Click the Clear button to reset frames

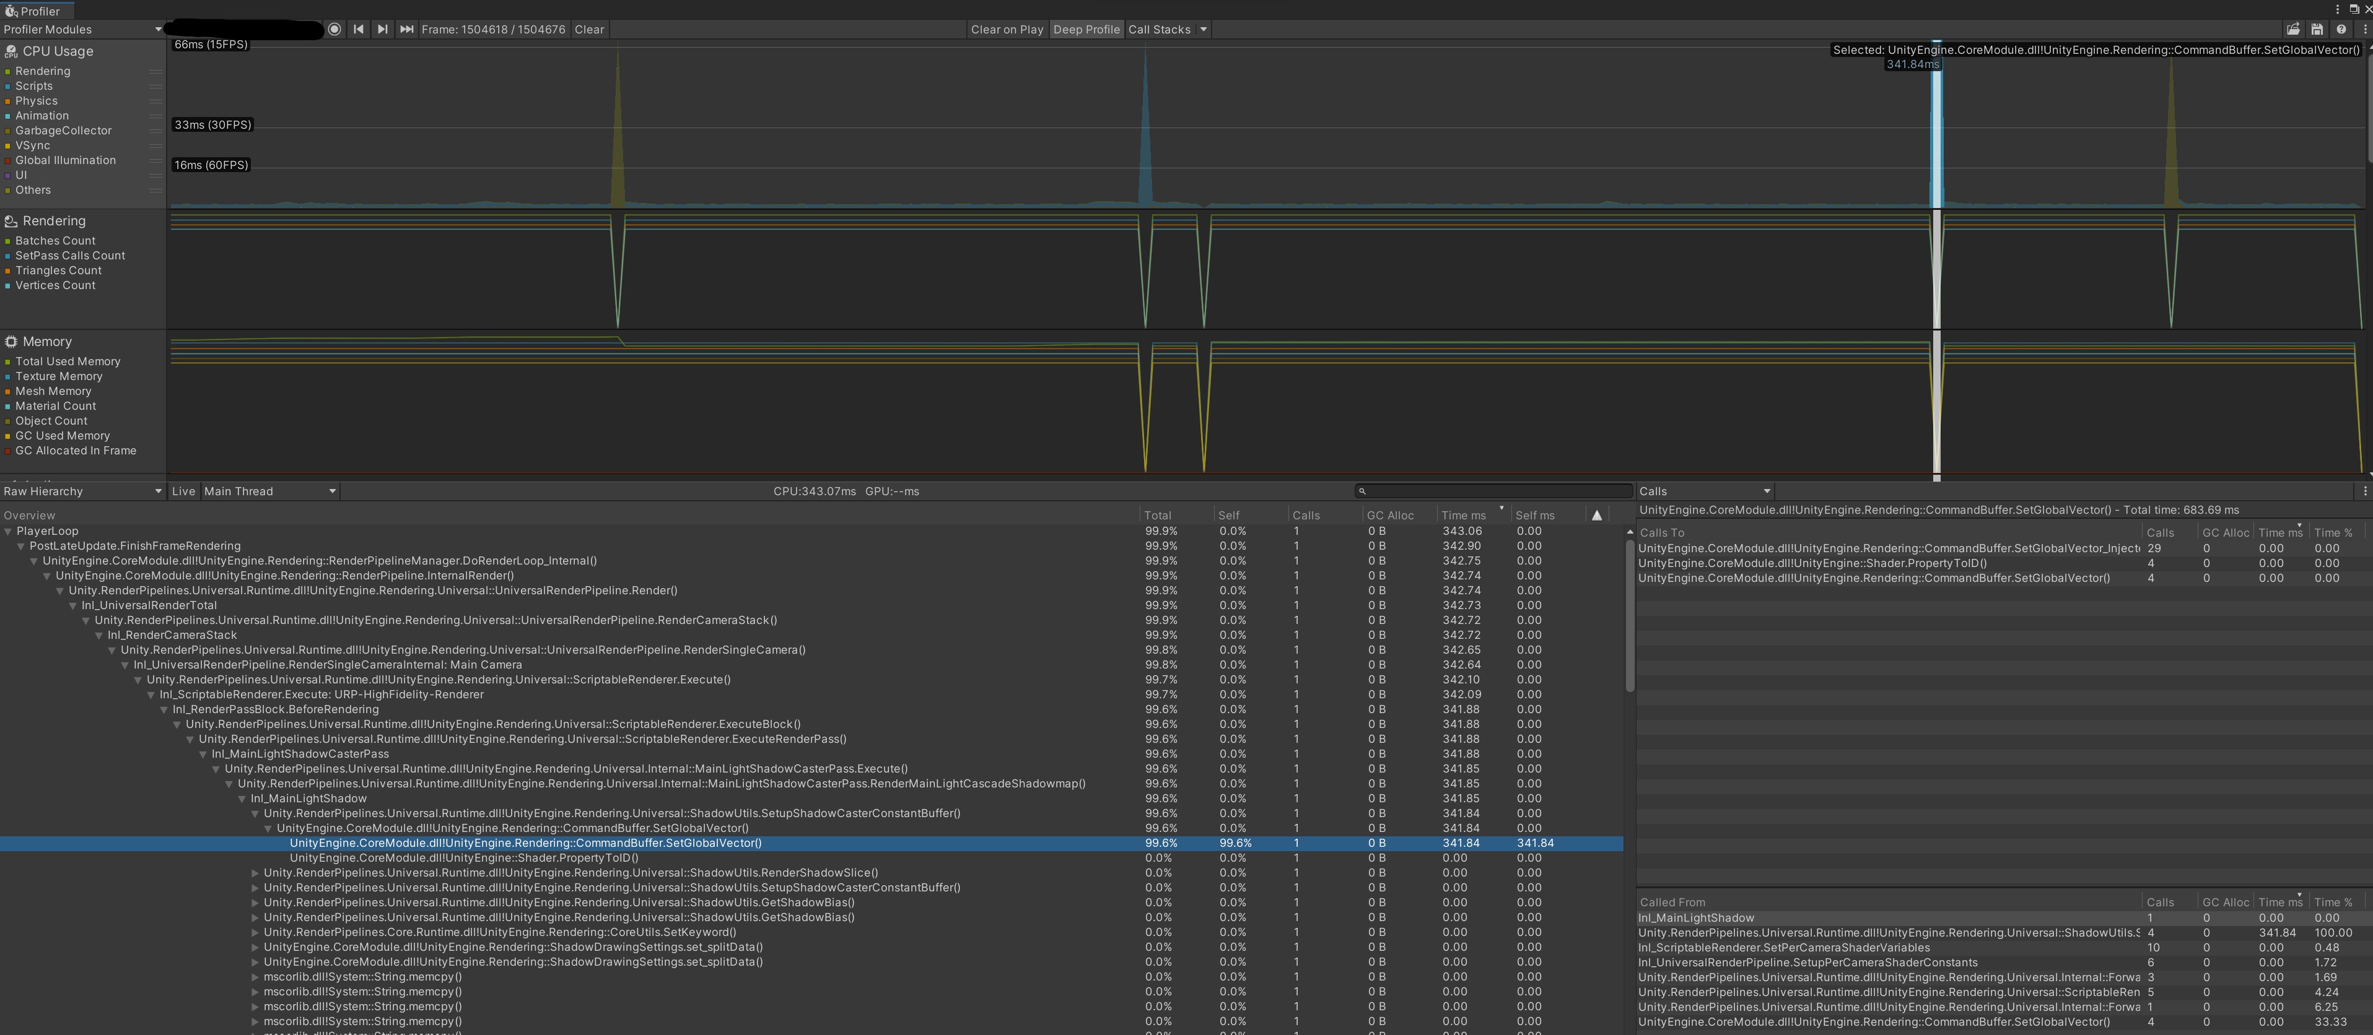[x=588, y=28]
